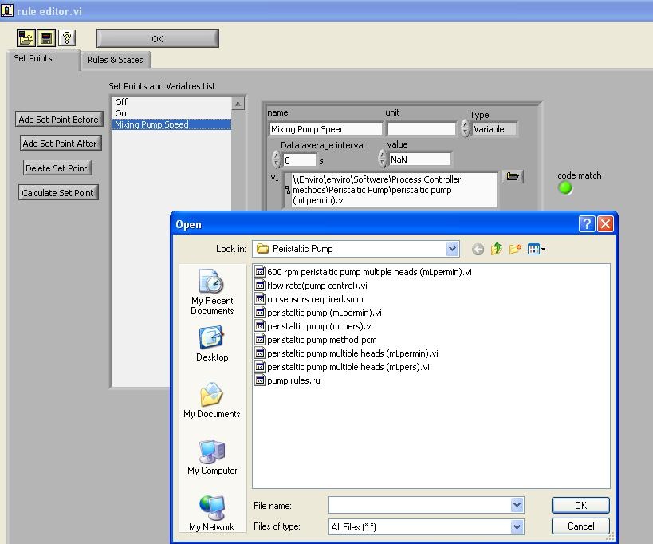Click the Open dialog help question button
The height and width of the screenshot is (544, 653).
point(586,223)
